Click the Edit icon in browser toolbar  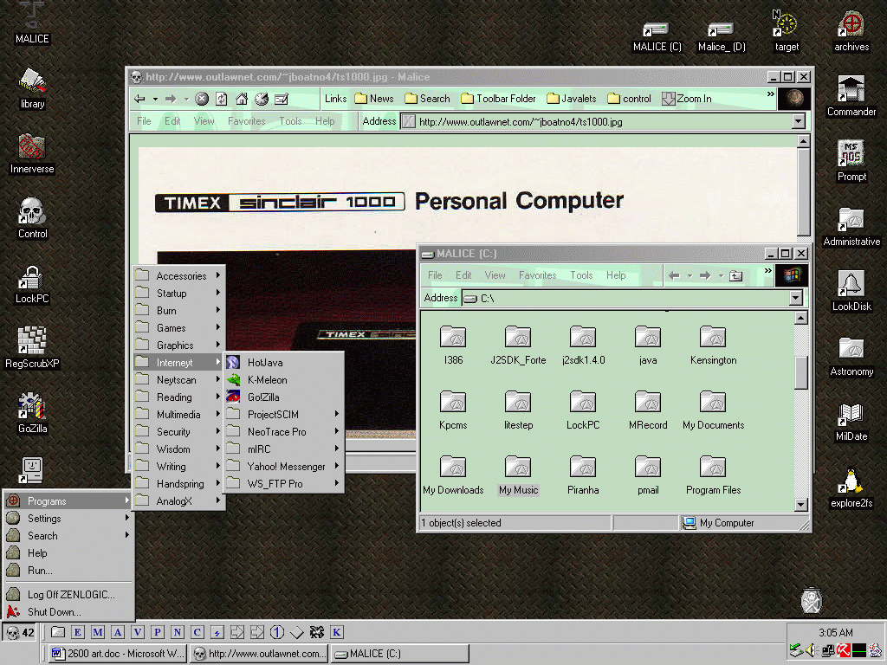click(282, 99)
